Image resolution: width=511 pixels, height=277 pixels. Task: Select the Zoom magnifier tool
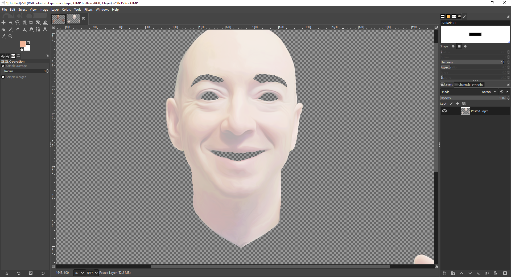click(x=10, y=36)
